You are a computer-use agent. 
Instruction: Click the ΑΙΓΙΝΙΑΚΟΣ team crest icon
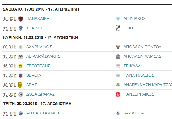[118, 19]
